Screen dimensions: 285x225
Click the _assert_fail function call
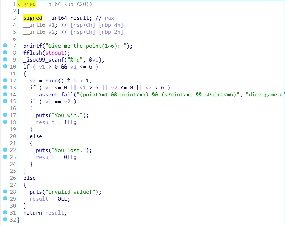point(55,95)
